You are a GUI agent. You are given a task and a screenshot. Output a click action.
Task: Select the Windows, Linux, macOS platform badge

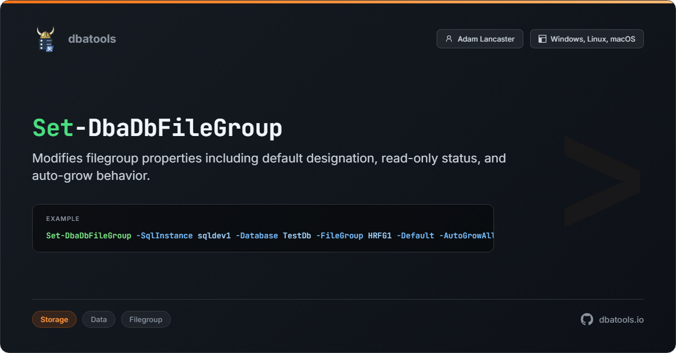point(586,39)
